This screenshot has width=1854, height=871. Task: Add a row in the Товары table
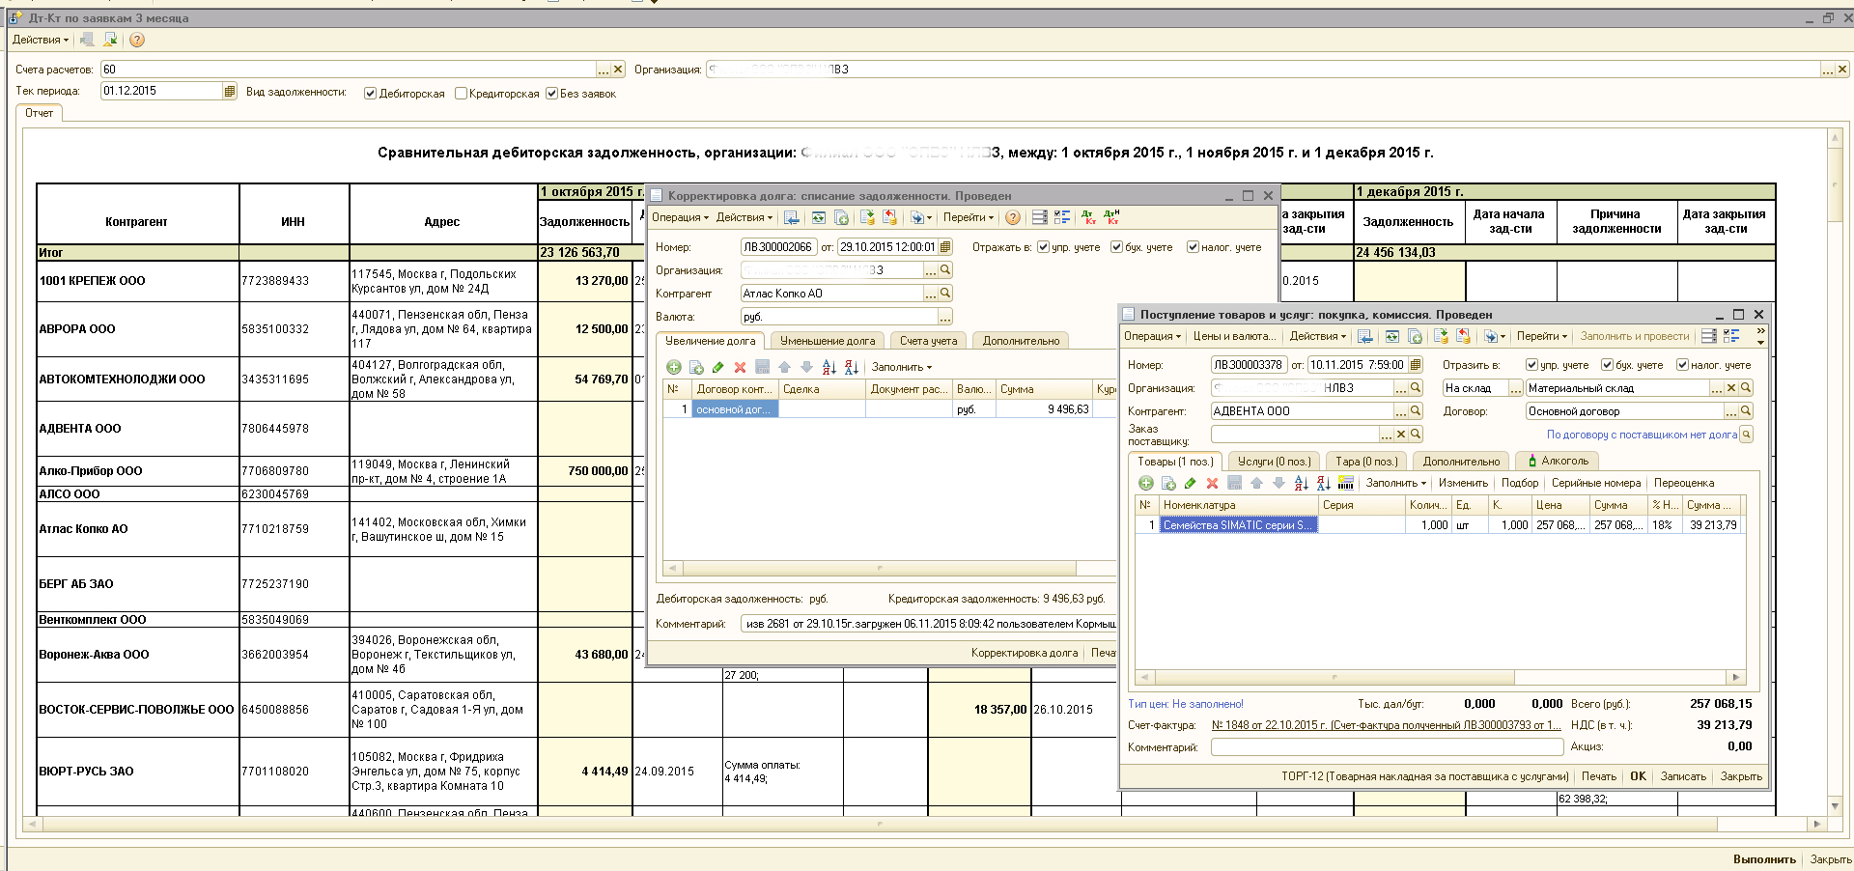tap(1146, 483)
